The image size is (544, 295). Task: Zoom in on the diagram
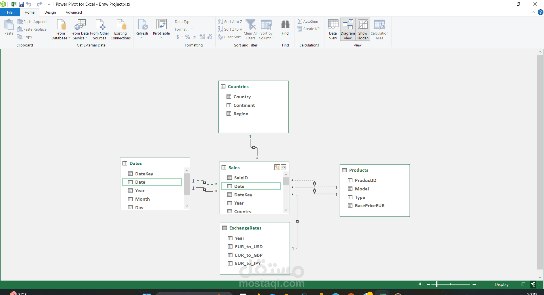[x=474, y=284]
